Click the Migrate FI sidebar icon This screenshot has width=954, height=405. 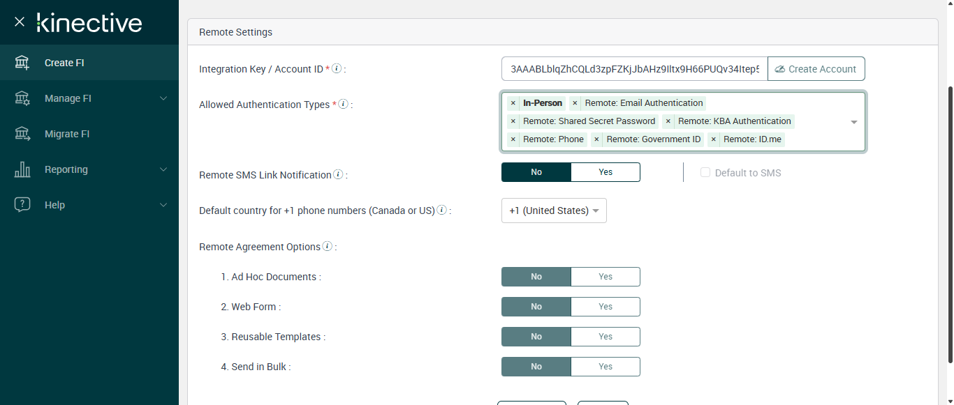(x=22, y=134)
